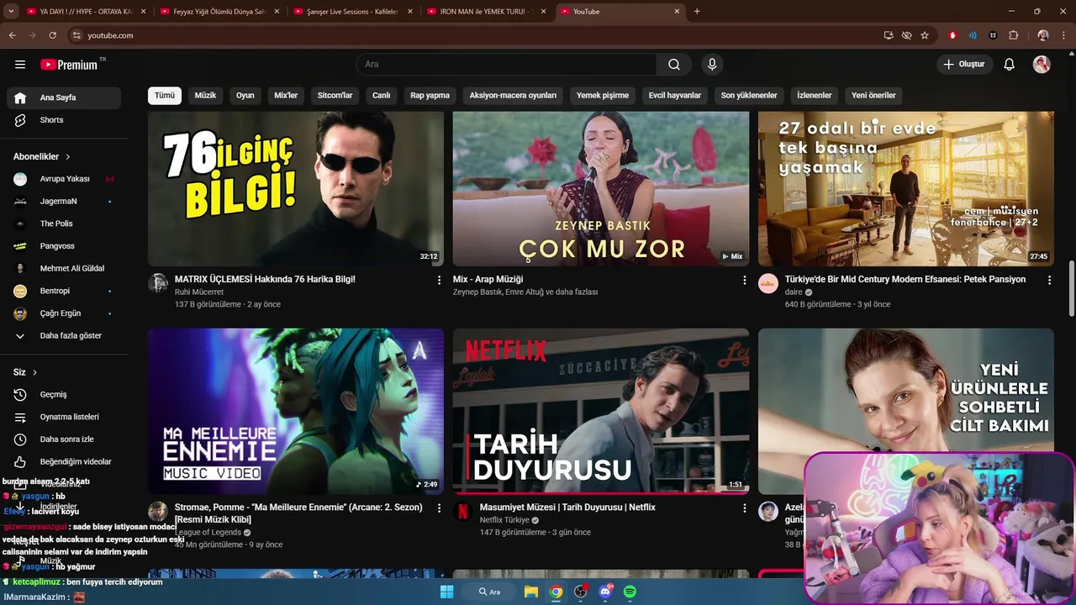
Task: Click the YouTube Premium logo
Action: pos(70,65)
